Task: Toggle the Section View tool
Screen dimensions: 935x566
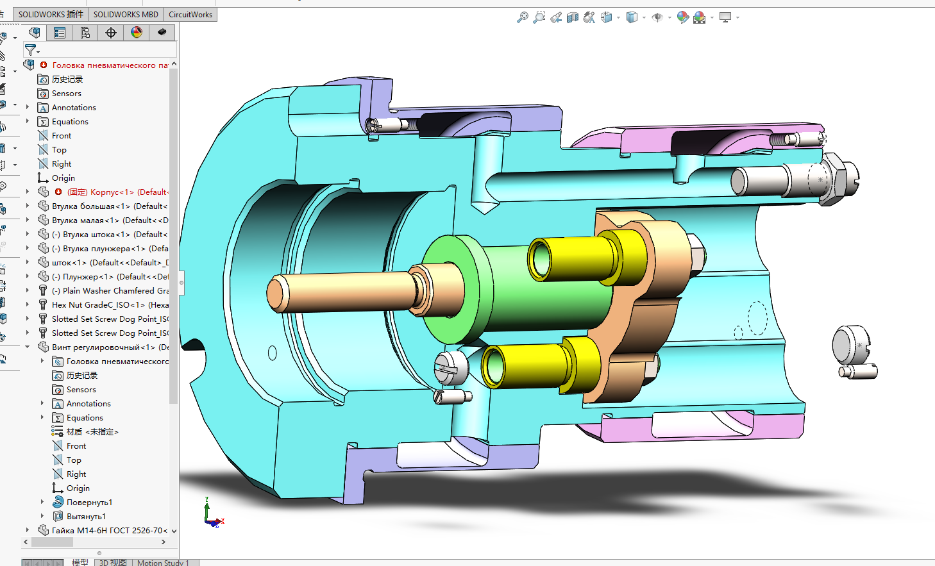Action: point(573,17)
